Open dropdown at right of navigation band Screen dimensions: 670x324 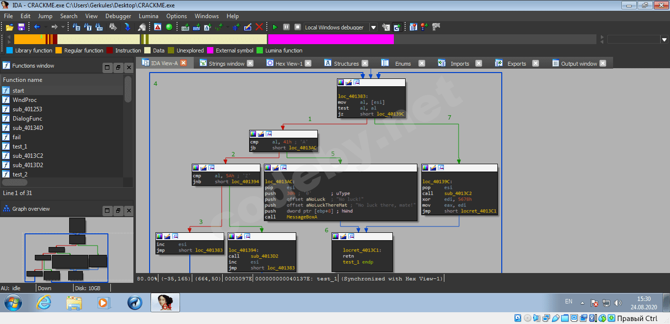click(665, 40)
